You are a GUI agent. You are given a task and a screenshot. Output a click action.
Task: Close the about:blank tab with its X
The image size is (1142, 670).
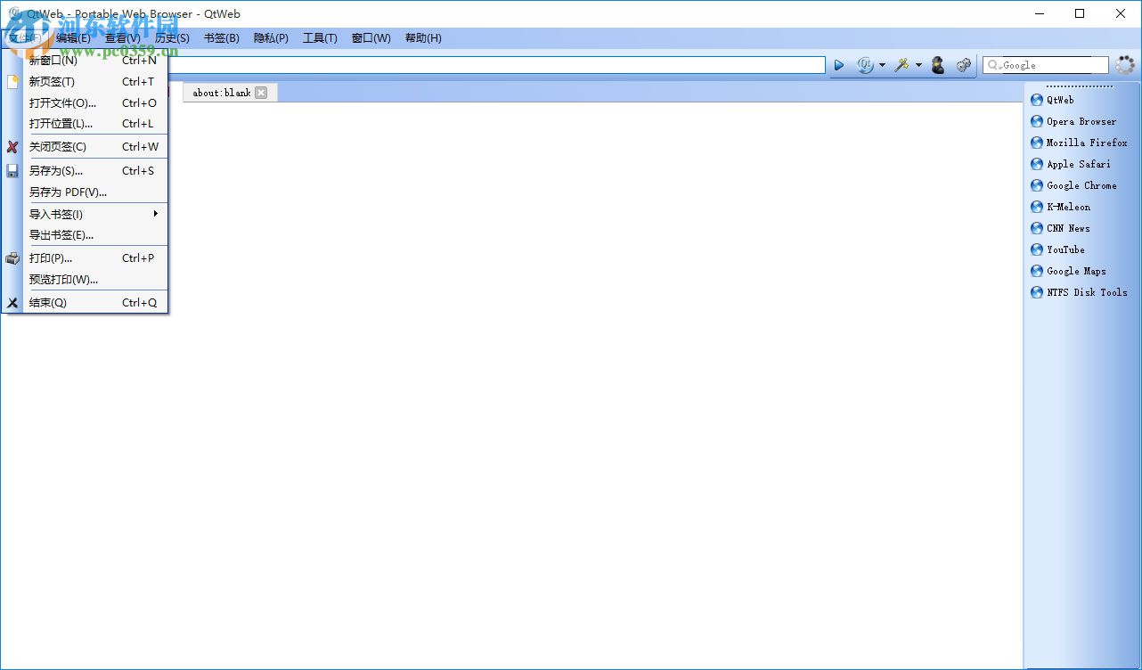pyautogui.click(x=261, y=93)
